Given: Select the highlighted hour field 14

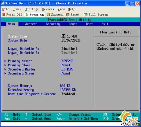Looking at the screenshot, I should pos(63,36).
